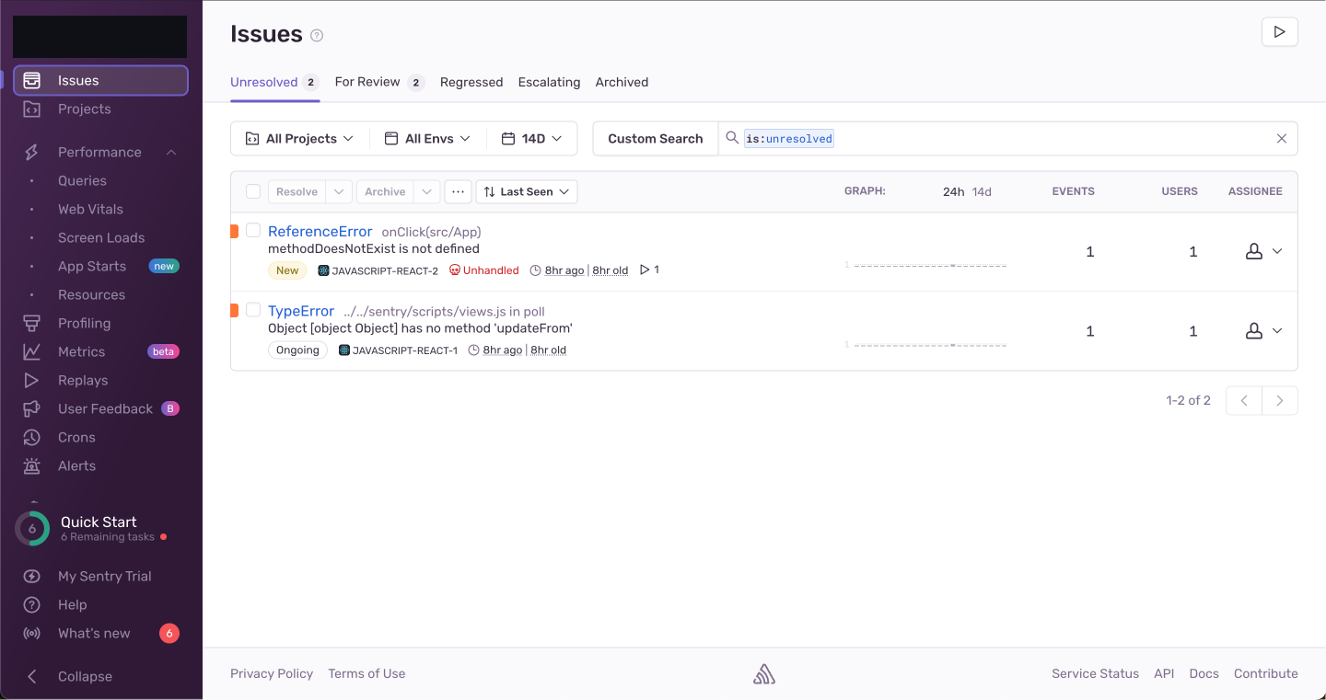Open the All Envs dropdown
The width and height of the screenshot is (1326, 700).
pos(427,139)
